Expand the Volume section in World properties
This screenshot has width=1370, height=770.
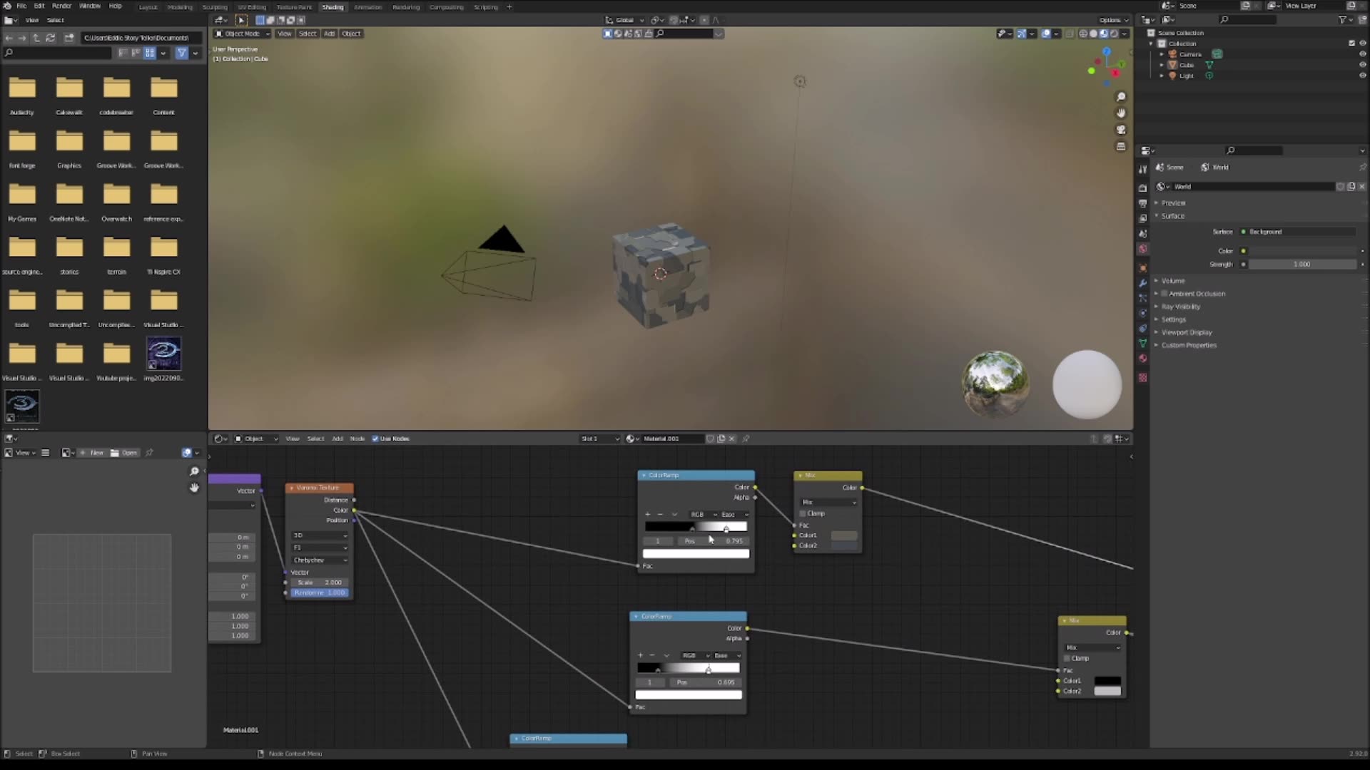1172,280
